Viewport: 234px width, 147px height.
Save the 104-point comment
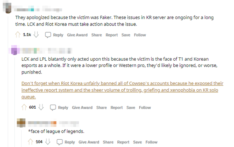click(137, 142)
